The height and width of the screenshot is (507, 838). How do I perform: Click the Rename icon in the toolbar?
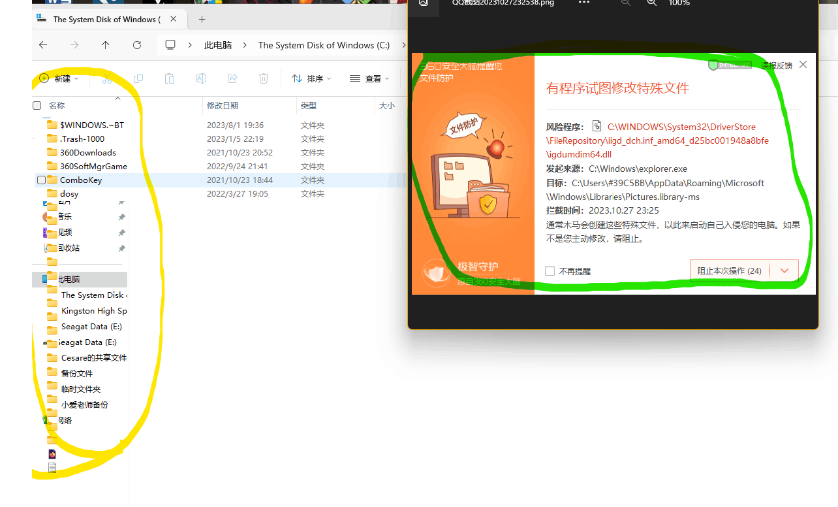coord(201,78)
